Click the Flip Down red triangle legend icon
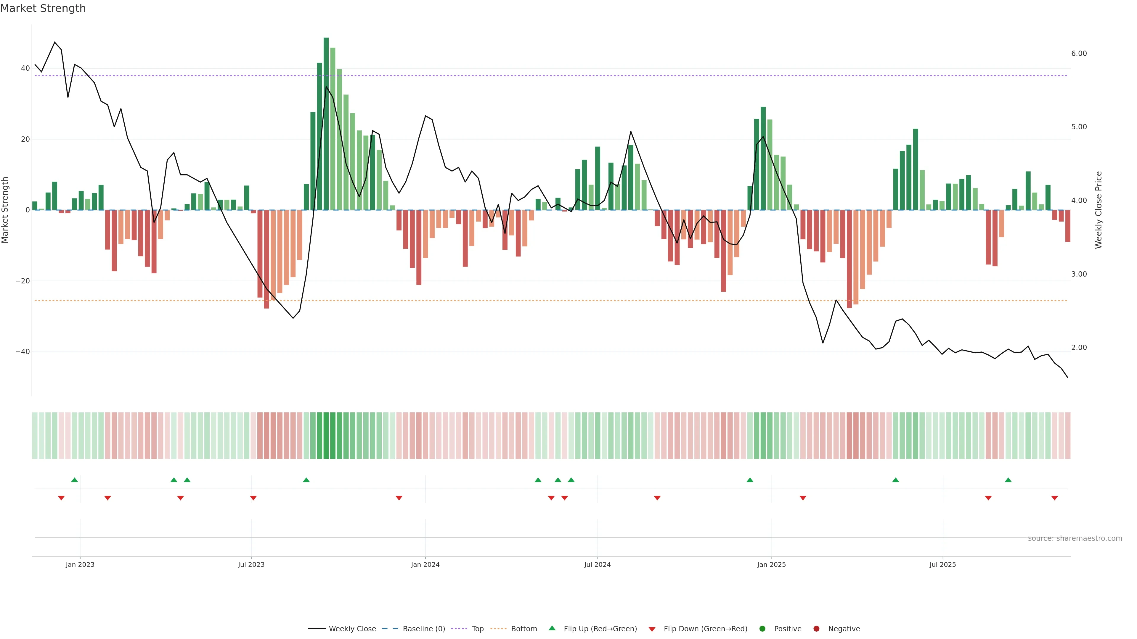This screenshot has width=1137, height=639. click(652, 629)
